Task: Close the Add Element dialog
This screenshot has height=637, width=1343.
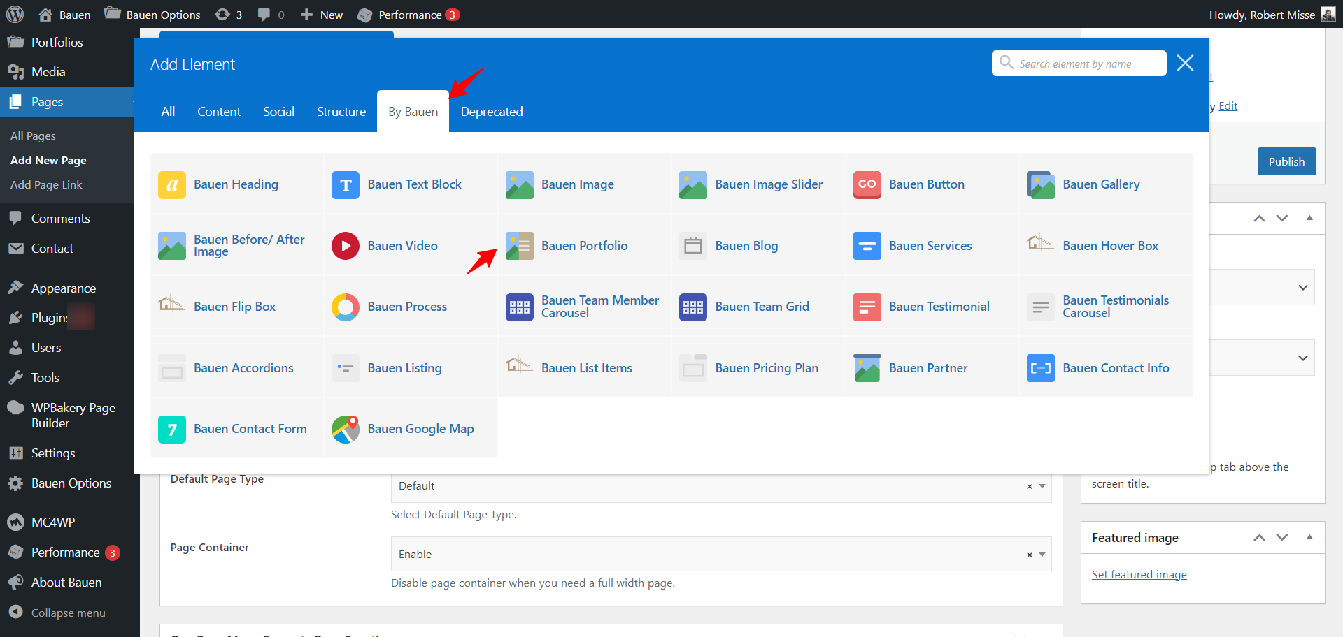Action: pyautogui.click(x=1185, y=63)
